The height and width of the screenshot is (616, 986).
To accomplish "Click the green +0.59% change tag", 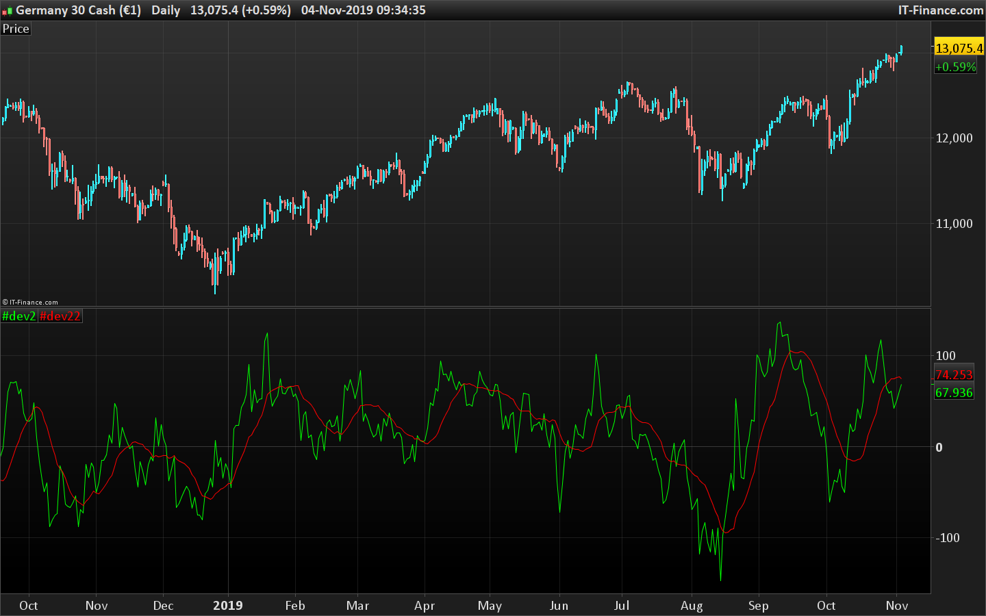I will 955,67.
